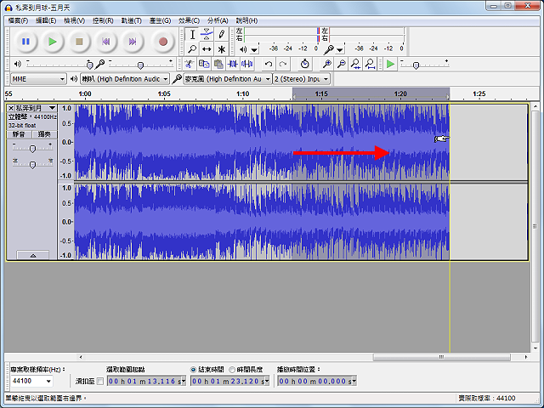Select the Draw pencil tool
This screenshot has height=408, width=544.
tap(221, 34)
